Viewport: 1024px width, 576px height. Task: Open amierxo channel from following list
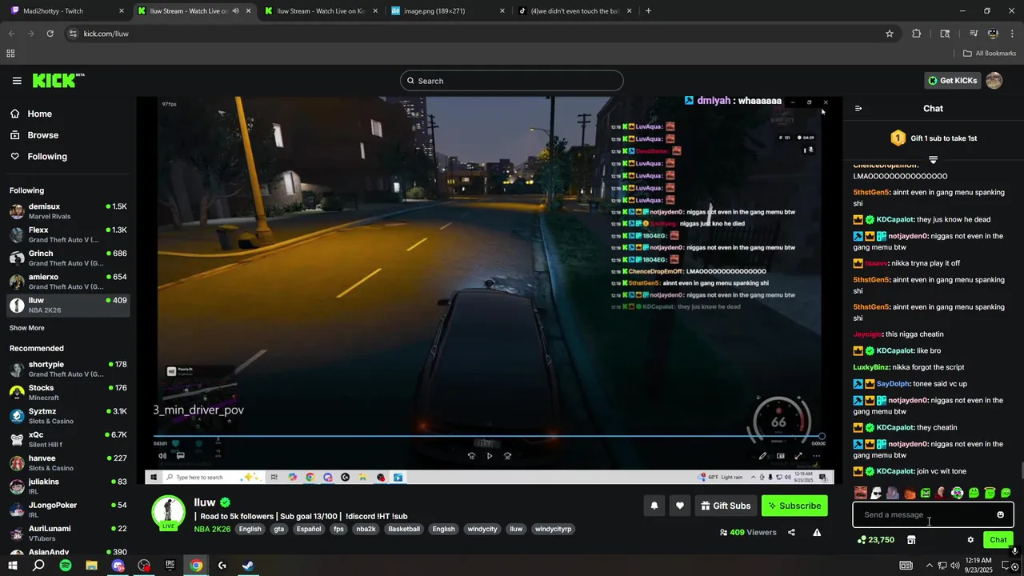pos(67,282)
